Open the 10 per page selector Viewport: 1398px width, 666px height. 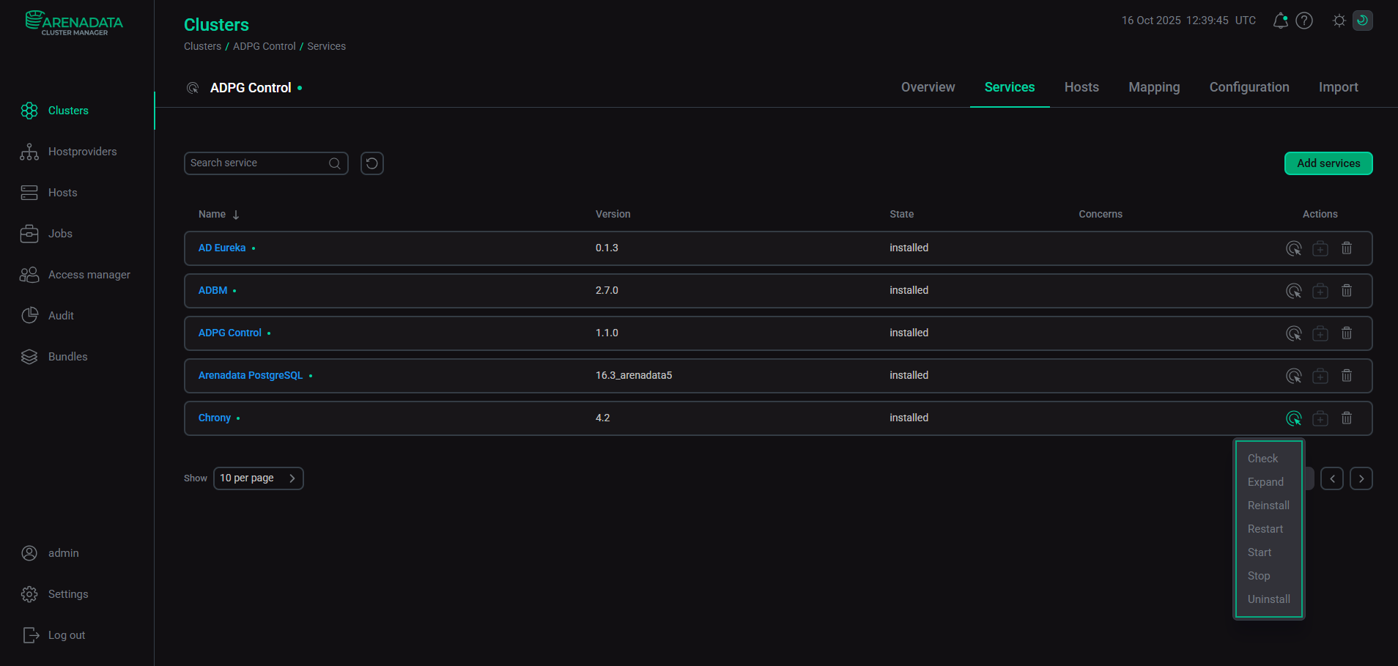[x=258, y=478]
